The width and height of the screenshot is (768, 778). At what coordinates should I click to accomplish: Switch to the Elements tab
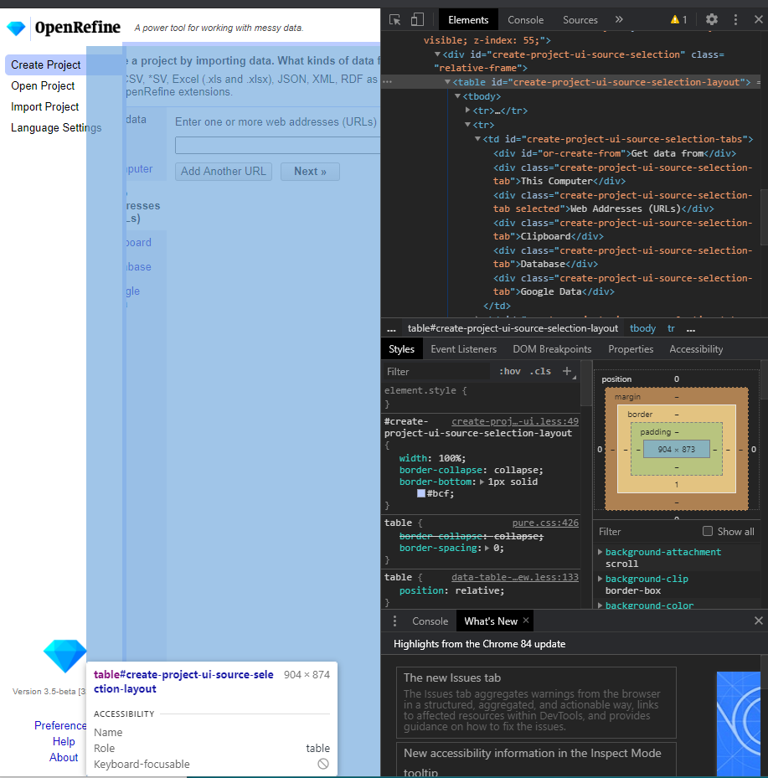coord(468,20)
